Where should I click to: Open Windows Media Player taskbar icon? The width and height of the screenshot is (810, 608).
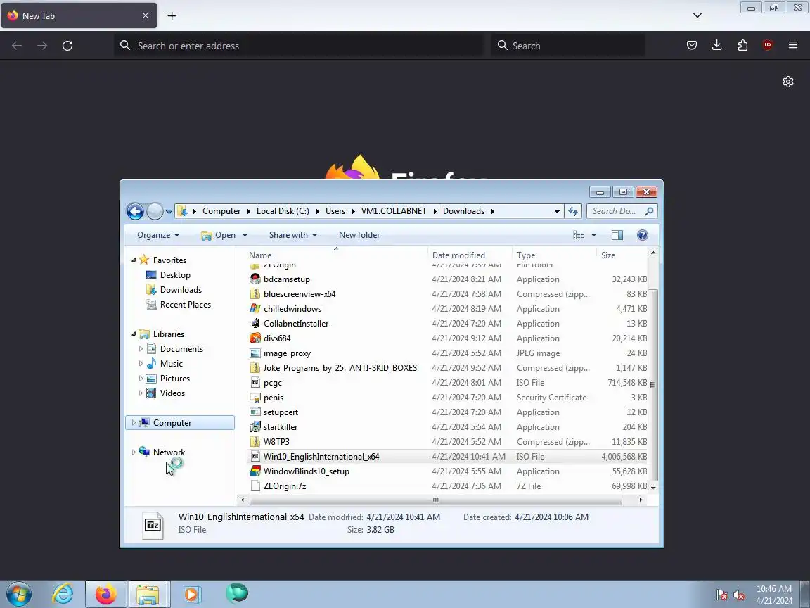coord(191,594)
